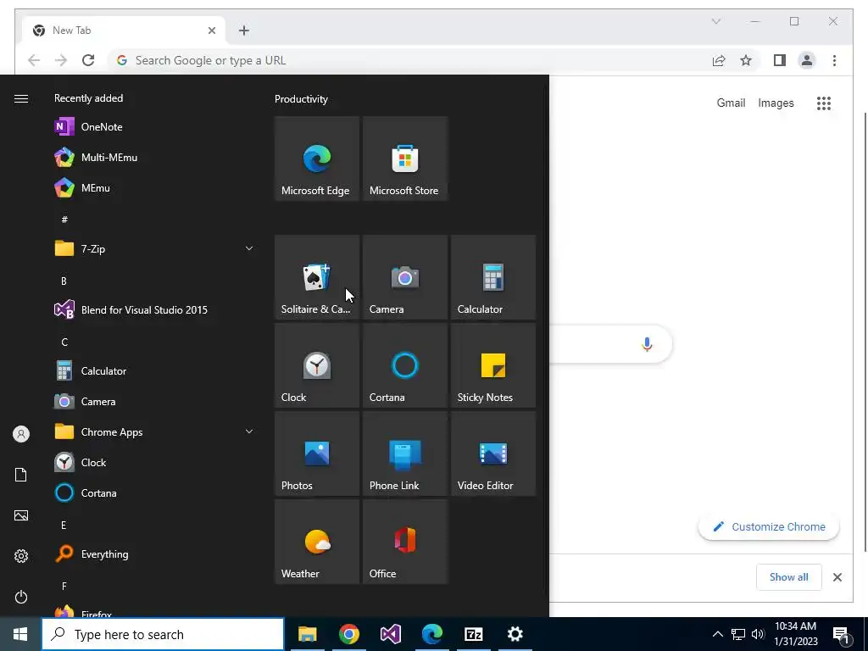Open the Microsoft Store tile
Image resolution: width=868 pixels, height=651 pixels.
(x=404, y=159)
